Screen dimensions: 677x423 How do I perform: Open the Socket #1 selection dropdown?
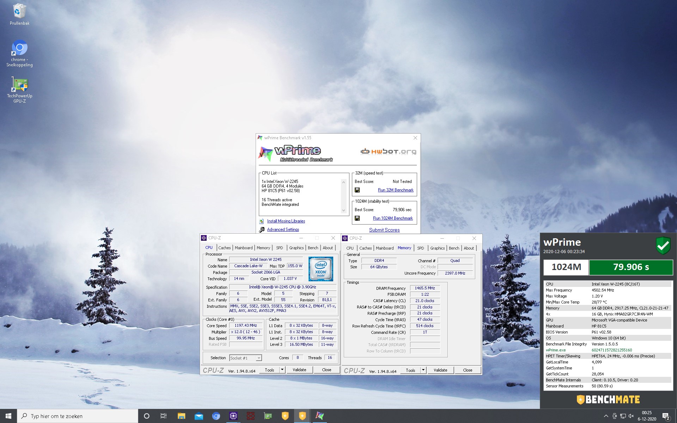point(245,358)
